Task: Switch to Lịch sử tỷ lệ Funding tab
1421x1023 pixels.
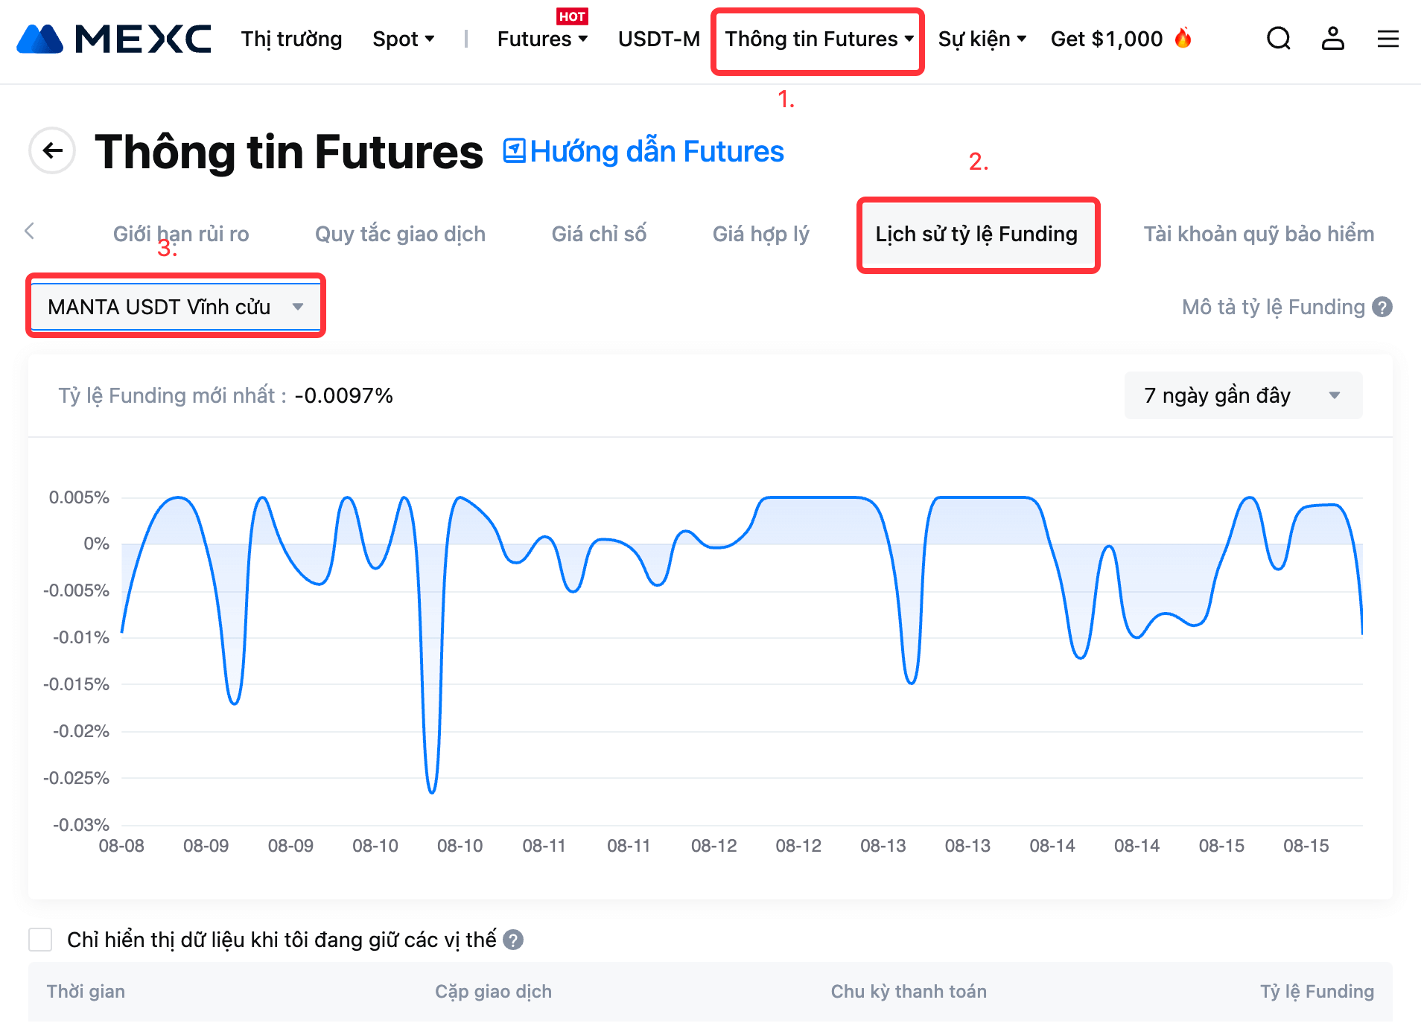Action: coord(976,235)
